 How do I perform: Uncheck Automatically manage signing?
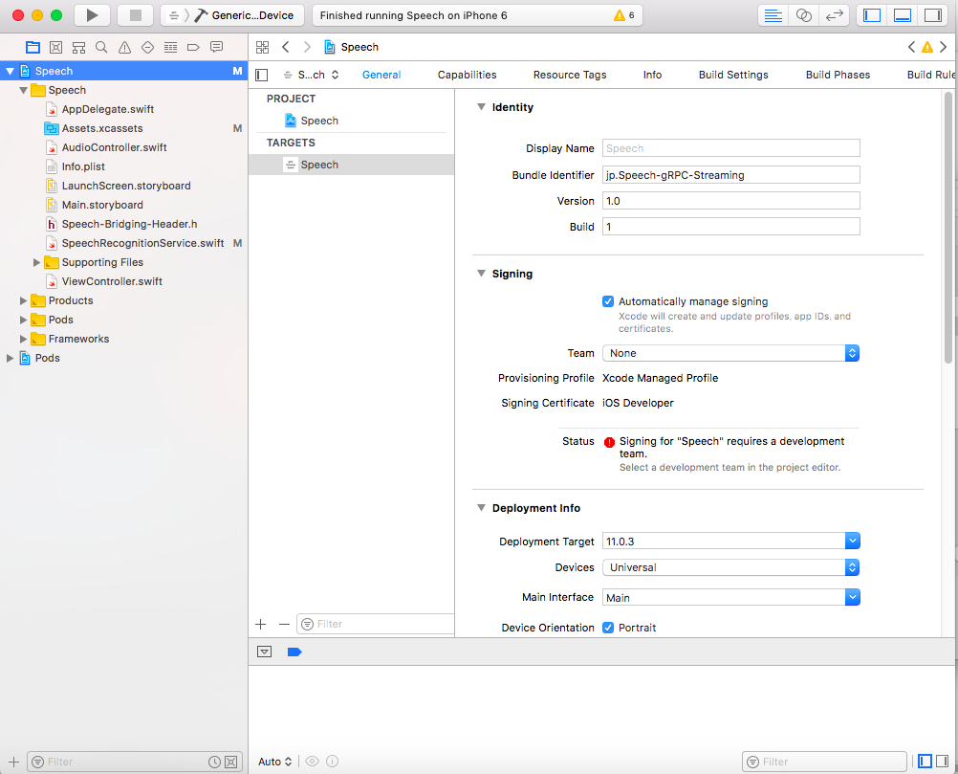608,301
